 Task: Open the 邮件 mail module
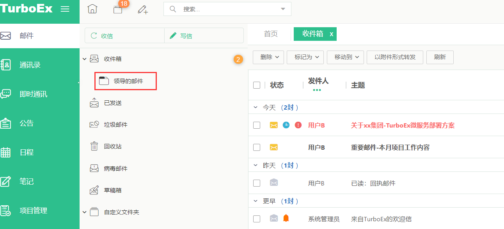pos(40,36)
